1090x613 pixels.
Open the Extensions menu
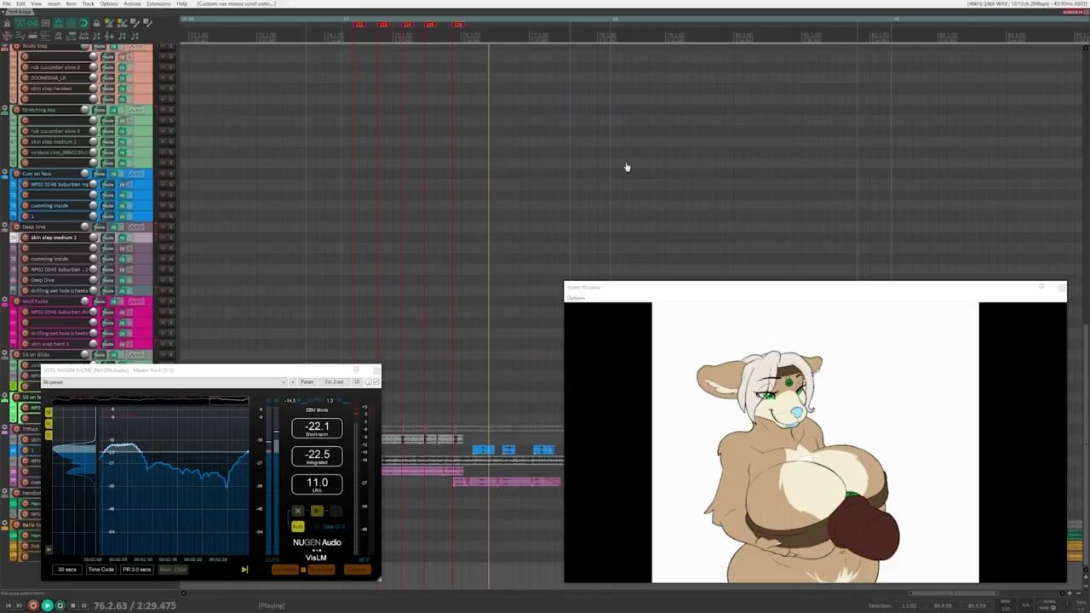click(158, 4)
